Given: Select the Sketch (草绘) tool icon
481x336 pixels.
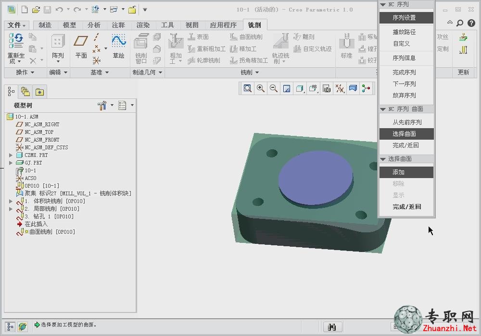Looking at the screenshot, I should coord(119,41).
